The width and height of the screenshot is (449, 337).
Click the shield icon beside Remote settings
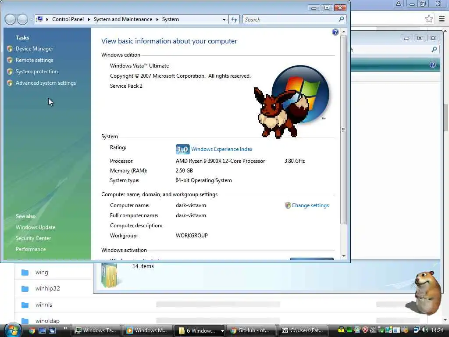(x=10, y=60)
